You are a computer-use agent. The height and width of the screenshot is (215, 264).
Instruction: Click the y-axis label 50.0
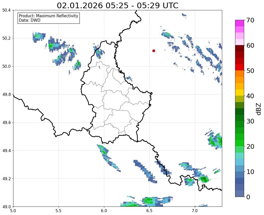point(6,67)
